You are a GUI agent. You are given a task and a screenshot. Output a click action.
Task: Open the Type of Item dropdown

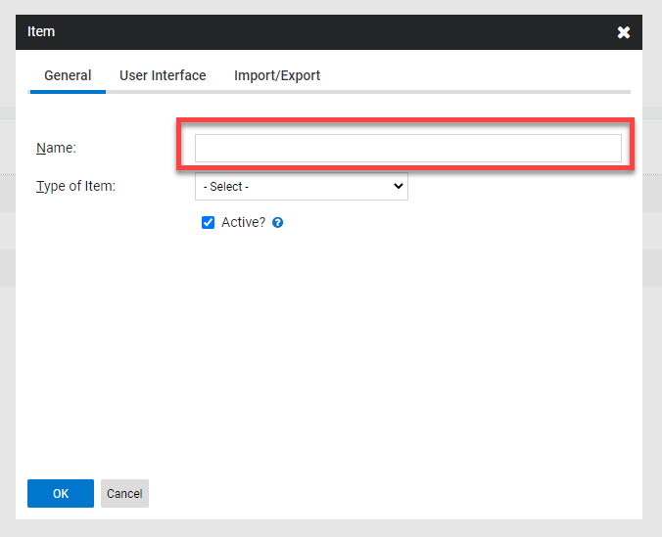coord(302,186)
